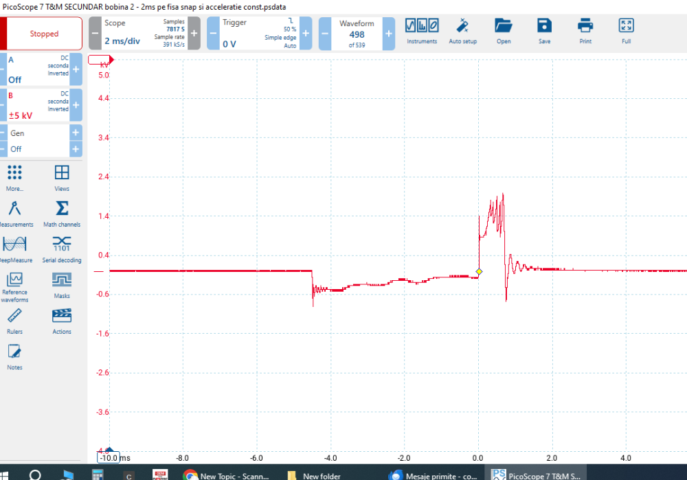
Task: Click the Open file folder icon
Action: tap(504, 31)
